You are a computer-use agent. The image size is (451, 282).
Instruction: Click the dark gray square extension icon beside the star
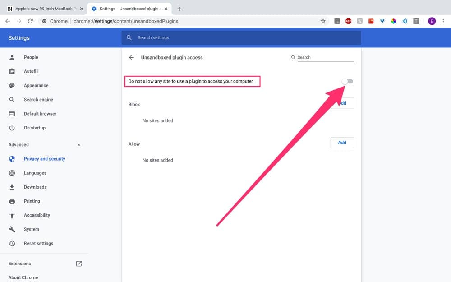click(337, 21)
